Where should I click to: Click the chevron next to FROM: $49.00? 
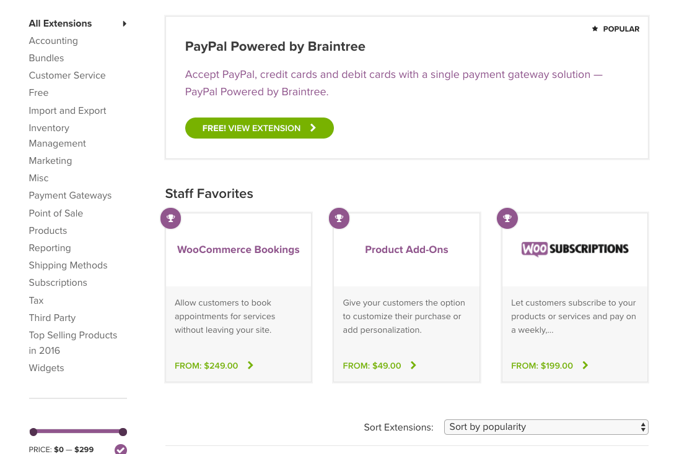click(x=413, y=366)
